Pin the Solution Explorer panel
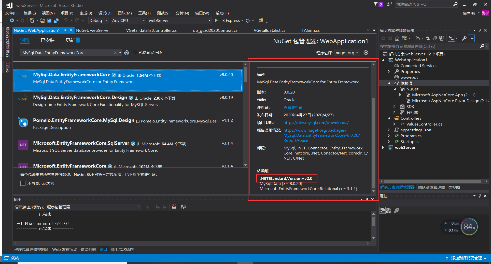491x264 pixels. (x=480, y=30)
